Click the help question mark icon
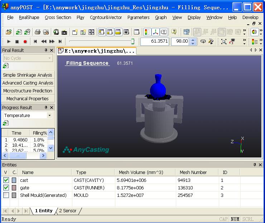265x223 pixels. (174, 32)
